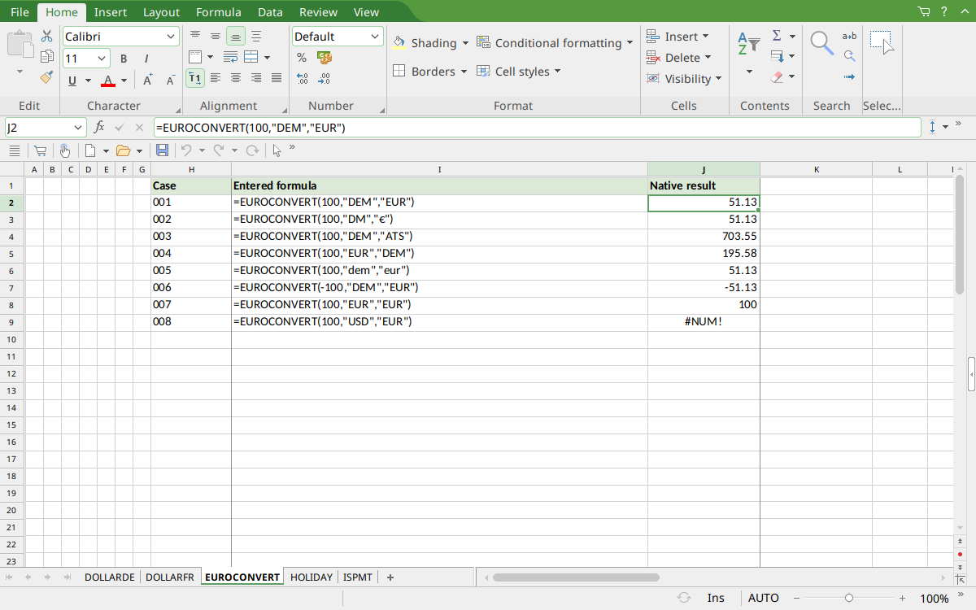
Task: Click the Visibility button in Cells group
Action: pos(685,79)
